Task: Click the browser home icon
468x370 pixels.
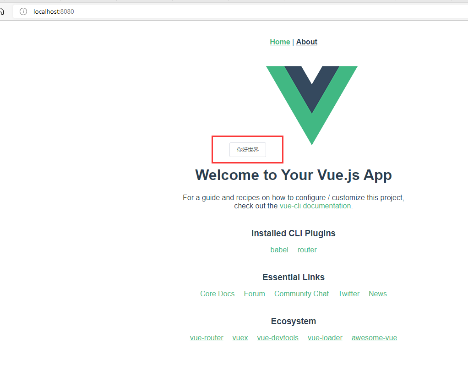Action: pyautogui.click(x=1, y=11)
